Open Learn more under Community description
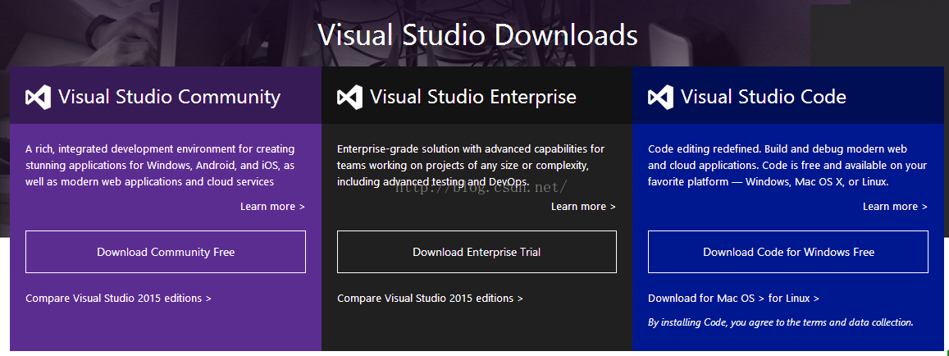 tap(272, 207)
